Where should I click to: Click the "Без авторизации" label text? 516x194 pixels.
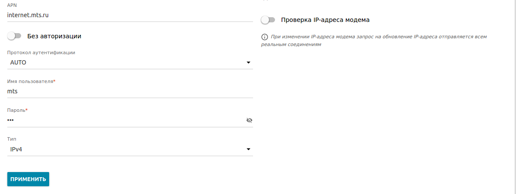[54, 36]
